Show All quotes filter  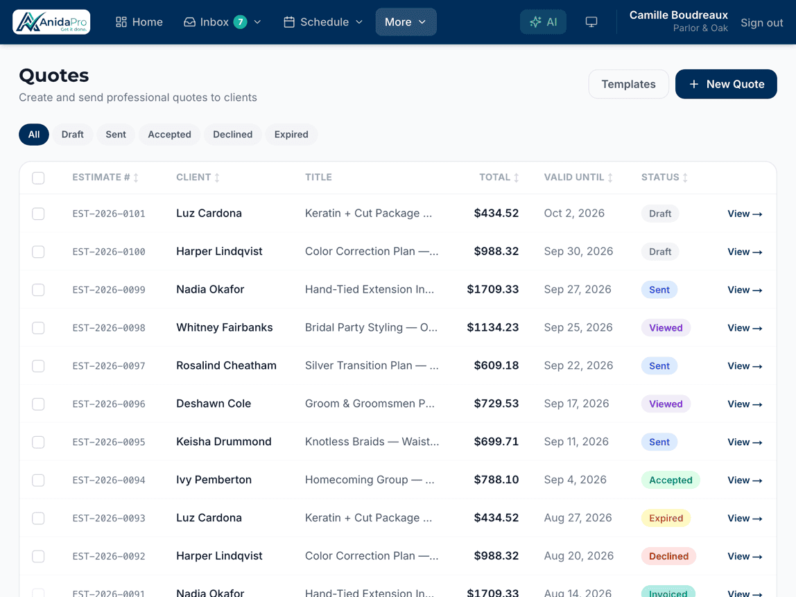(34, 135)
